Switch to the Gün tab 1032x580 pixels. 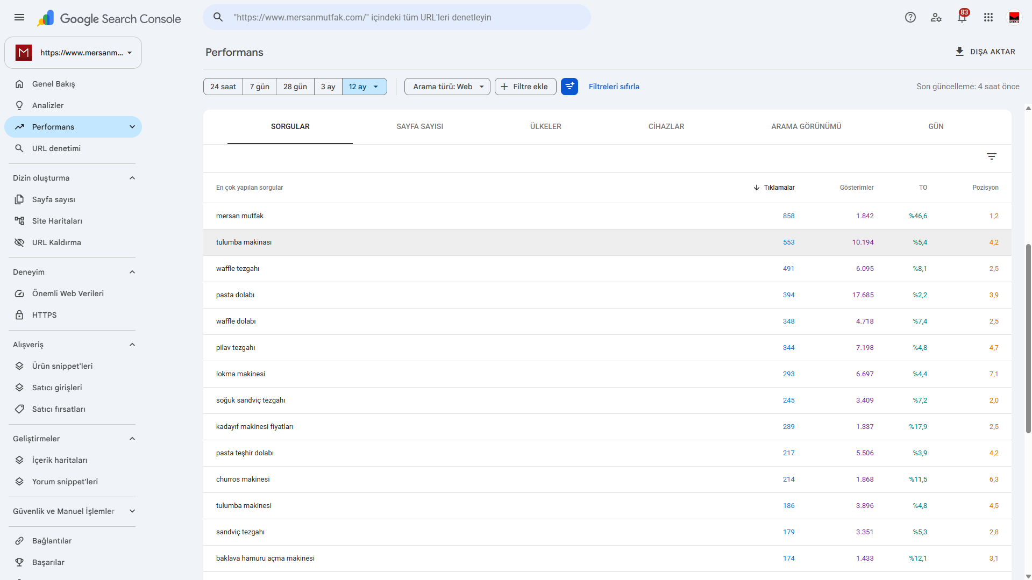point(936,127)
